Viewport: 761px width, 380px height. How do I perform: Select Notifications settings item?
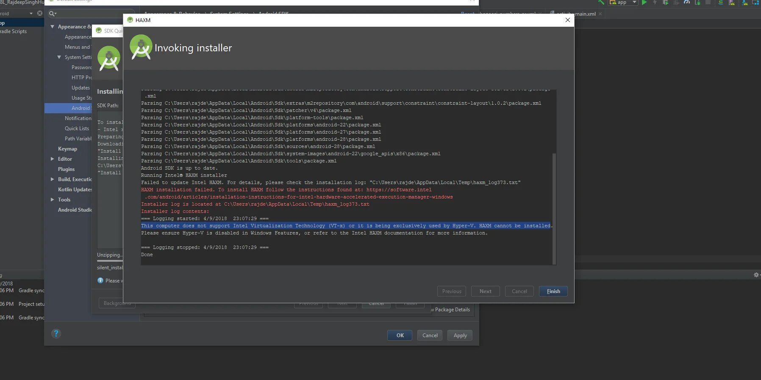pyautogui.click(x=78, y=118)
